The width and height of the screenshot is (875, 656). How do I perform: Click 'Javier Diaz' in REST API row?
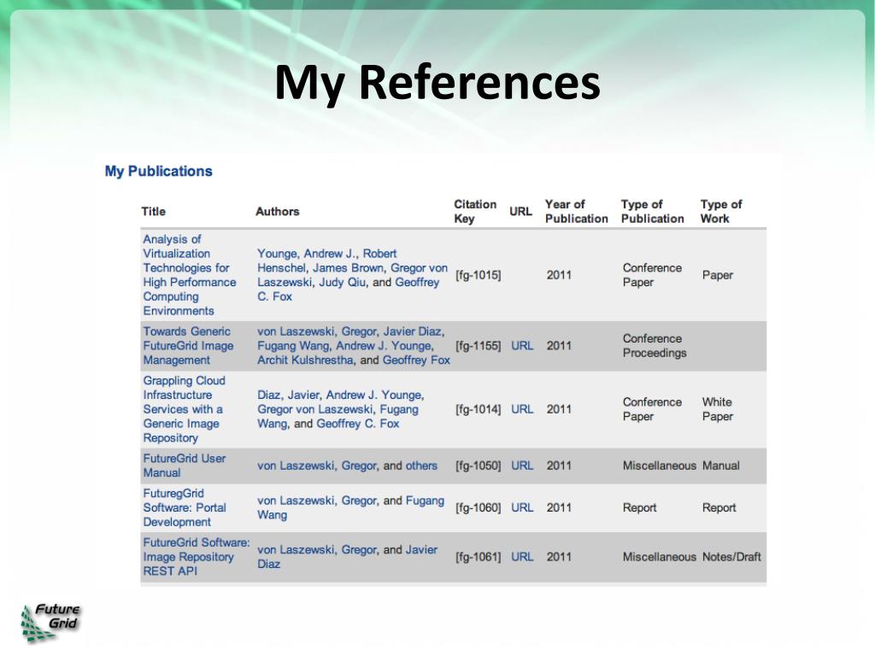point(347,557)
